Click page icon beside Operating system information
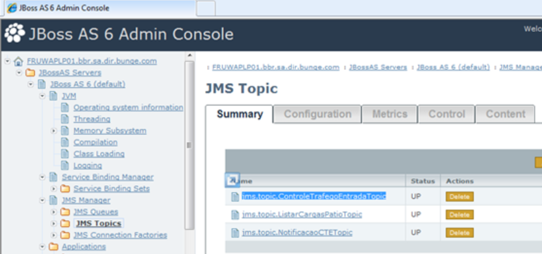 [x=65, y=108]
